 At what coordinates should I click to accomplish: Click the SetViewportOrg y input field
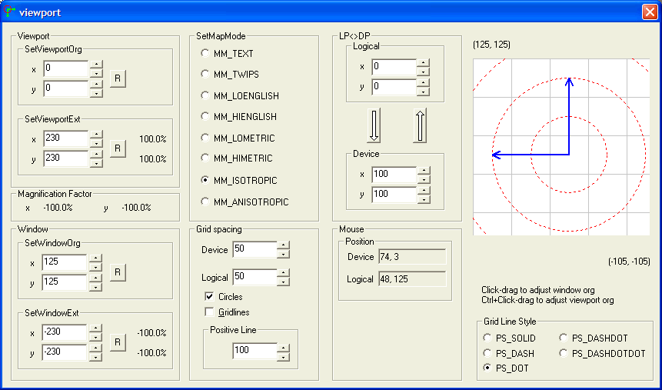coord(66,88)
